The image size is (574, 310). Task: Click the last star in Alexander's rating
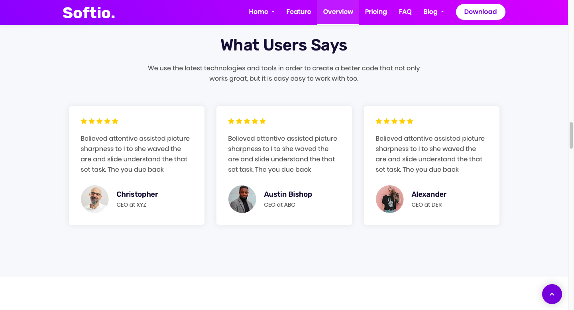tap(410, 121)
